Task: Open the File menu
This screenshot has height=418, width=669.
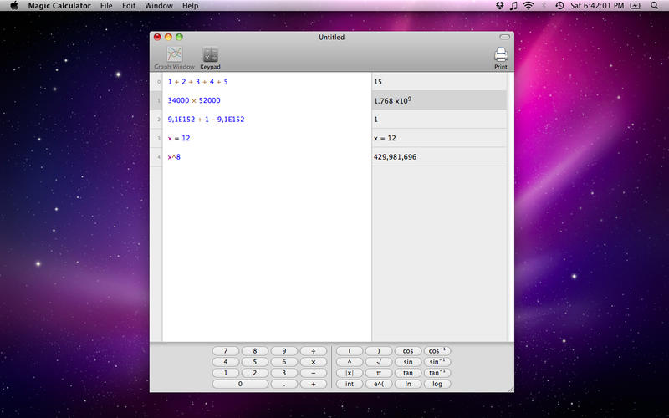Action: 106,6
